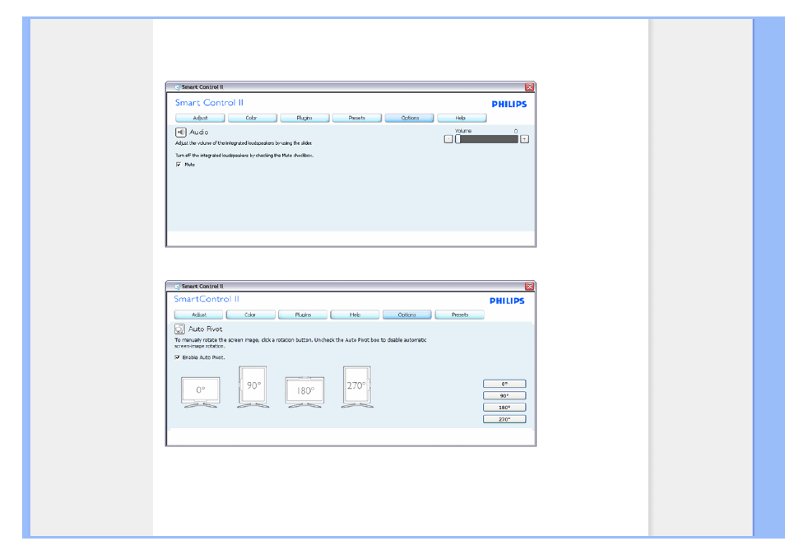The width and height of the screenshot is (785, 555).
Task: Open Presets tab in the Auto Pivot window
Action: [460, 315]
